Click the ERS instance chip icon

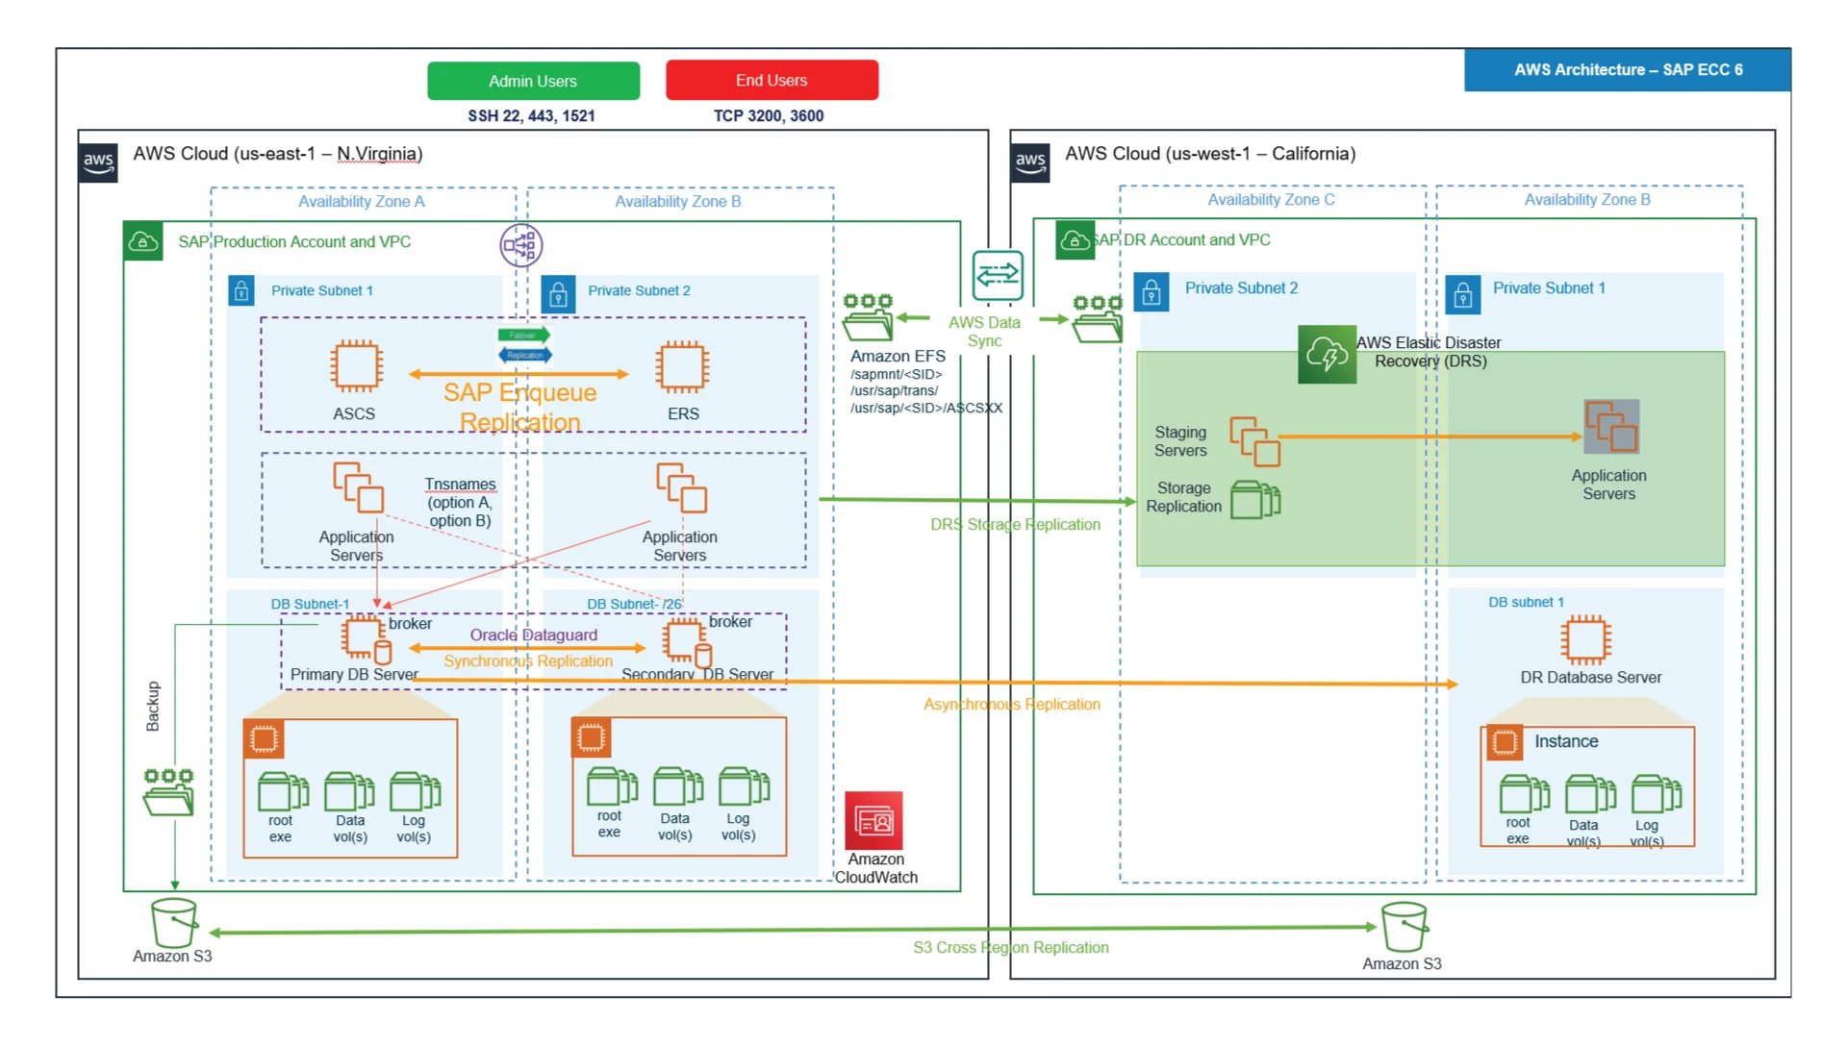[683, 366]
